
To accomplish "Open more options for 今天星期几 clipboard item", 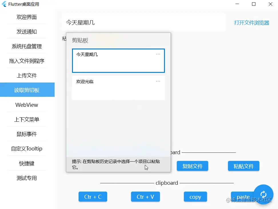I will tap(158, 54).
